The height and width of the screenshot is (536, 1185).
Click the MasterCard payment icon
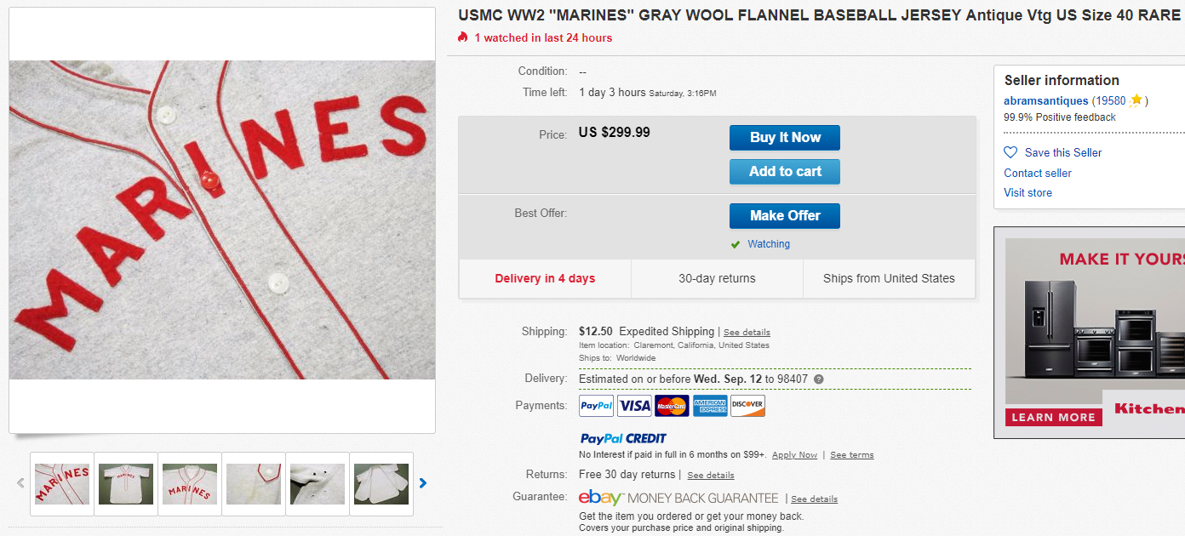coord(672,406)
